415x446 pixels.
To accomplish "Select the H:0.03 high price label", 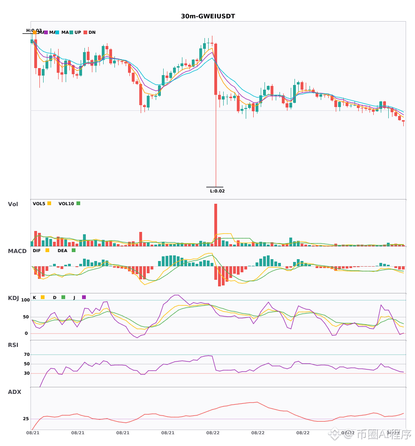I will [34, 31].
